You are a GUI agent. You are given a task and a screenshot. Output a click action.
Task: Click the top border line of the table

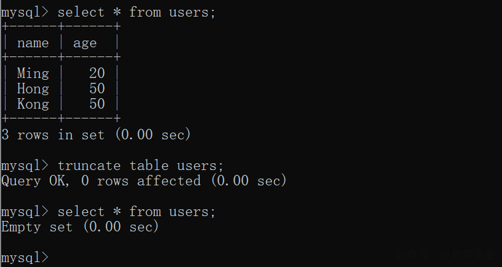[61, 26]
